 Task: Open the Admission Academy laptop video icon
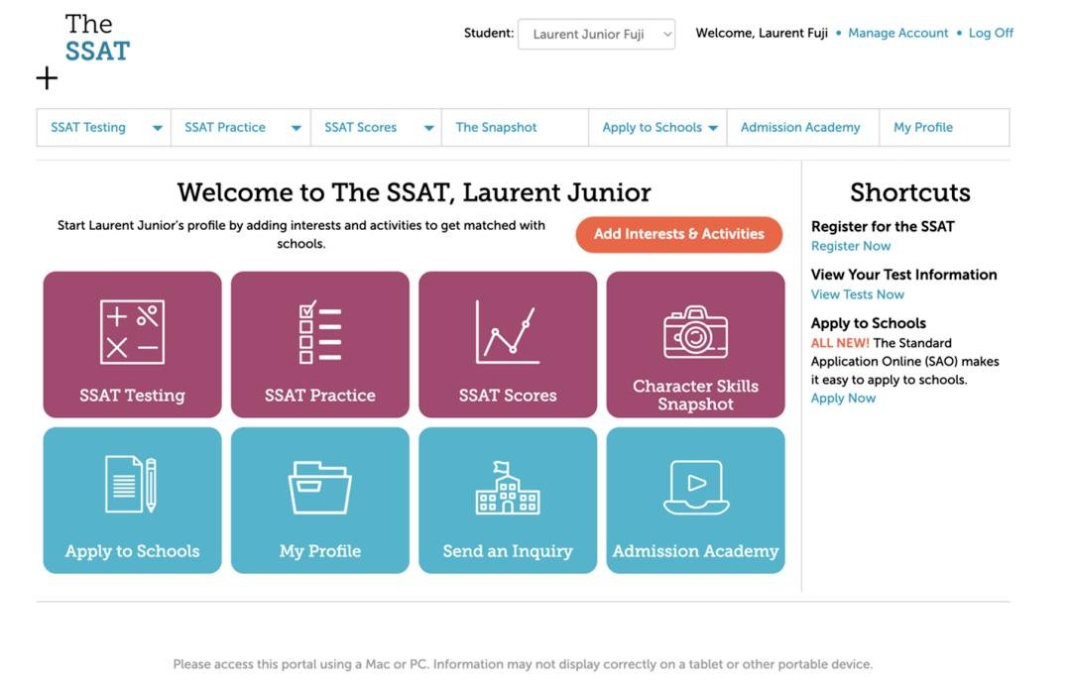point(695,486)
